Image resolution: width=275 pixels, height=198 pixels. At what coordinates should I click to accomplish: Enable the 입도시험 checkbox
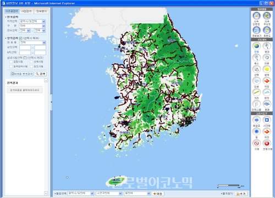[x=31, y=66]
